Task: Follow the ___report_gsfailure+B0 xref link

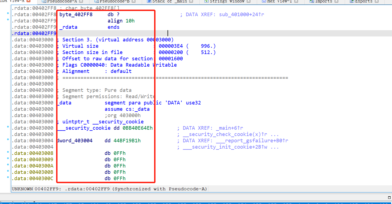Action: pos(250,140)
